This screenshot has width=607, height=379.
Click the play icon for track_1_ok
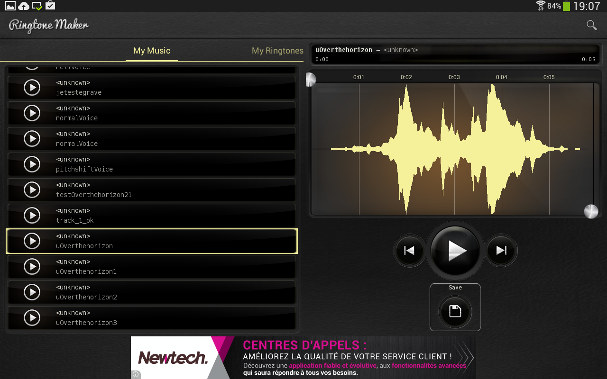32,215
